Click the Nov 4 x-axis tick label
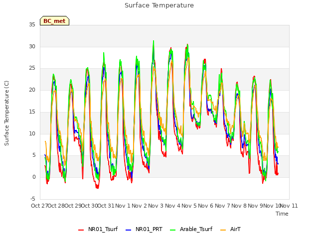Viewport: 319px width, 239px height. pos(172,206)
